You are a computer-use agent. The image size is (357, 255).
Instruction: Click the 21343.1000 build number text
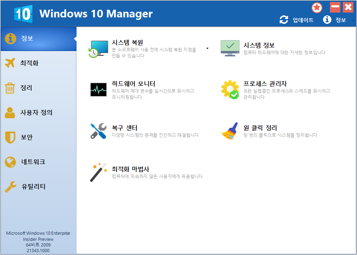click(x=38, y=251)
